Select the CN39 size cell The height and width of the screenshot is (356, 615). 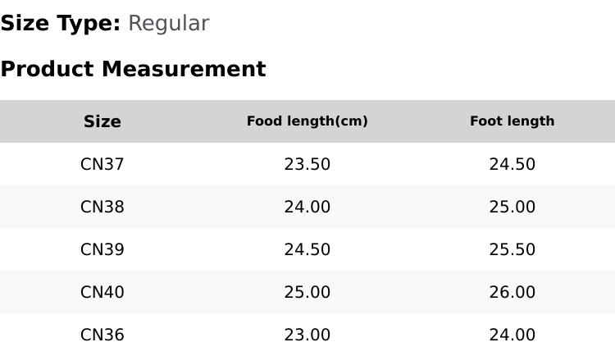(x=102, y=249)
